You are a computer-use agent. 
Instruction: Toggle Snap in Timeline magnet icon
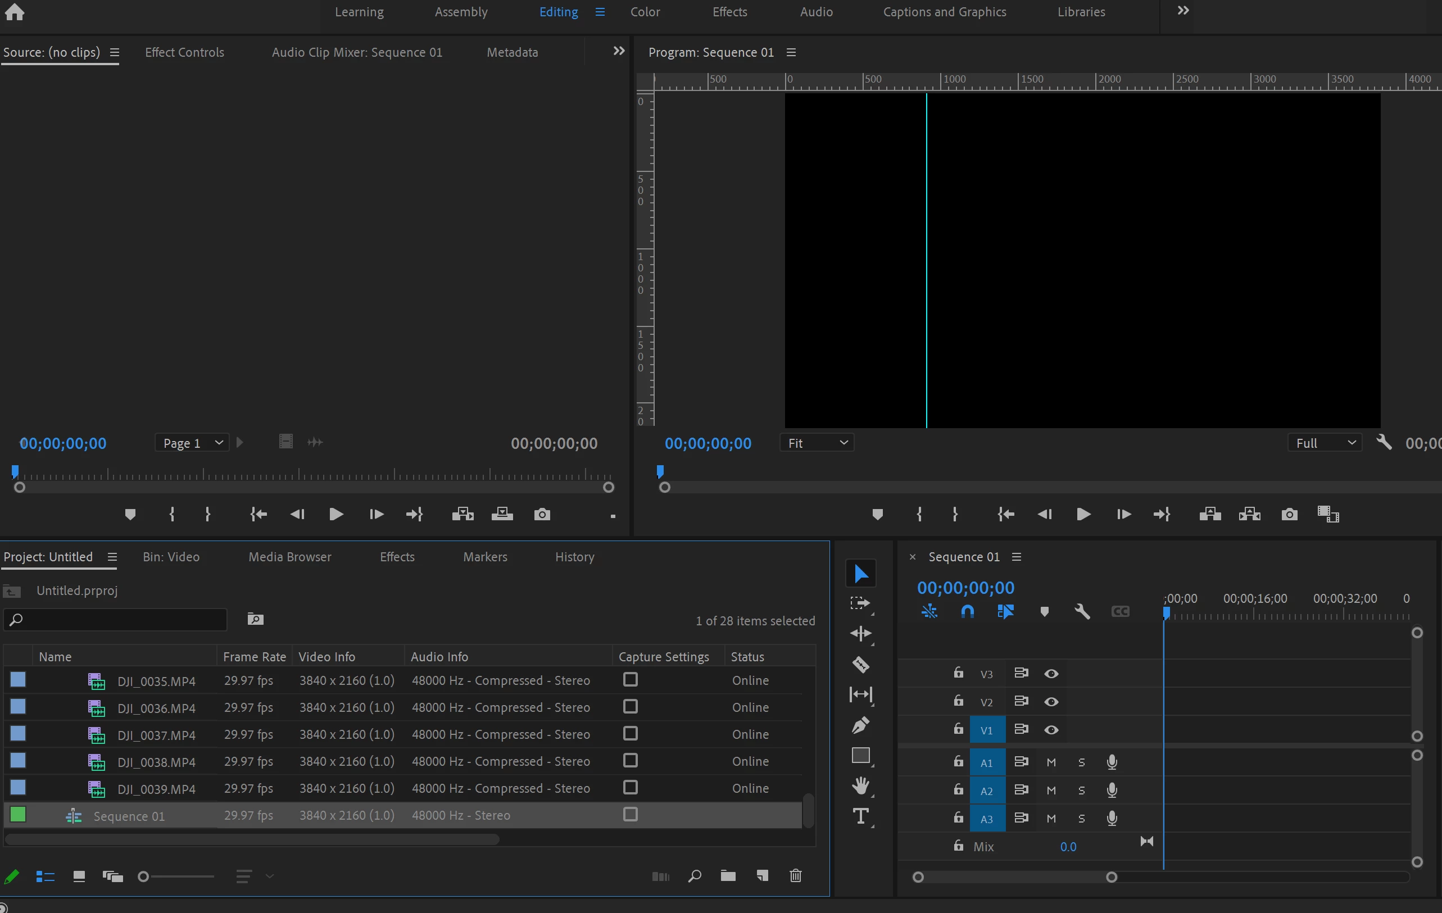pyautogui.click(x=967, y=611)
